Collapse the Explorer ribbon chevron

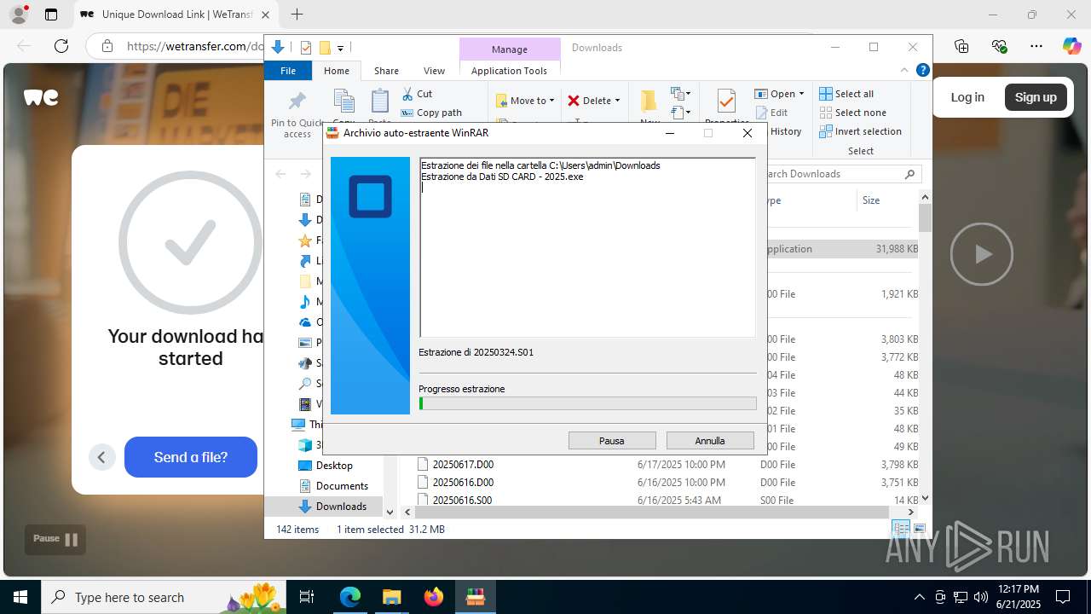(904, 71)
